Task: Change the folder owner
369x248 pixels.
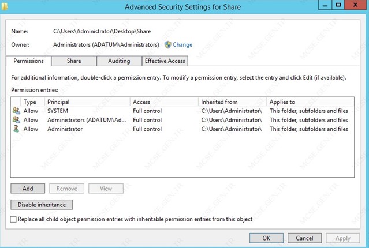Action: tap(182, 44)
